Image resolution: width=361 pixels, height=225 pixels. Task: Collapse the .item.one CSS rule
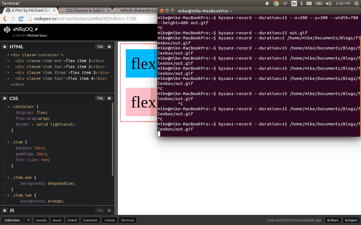(8, 177)
